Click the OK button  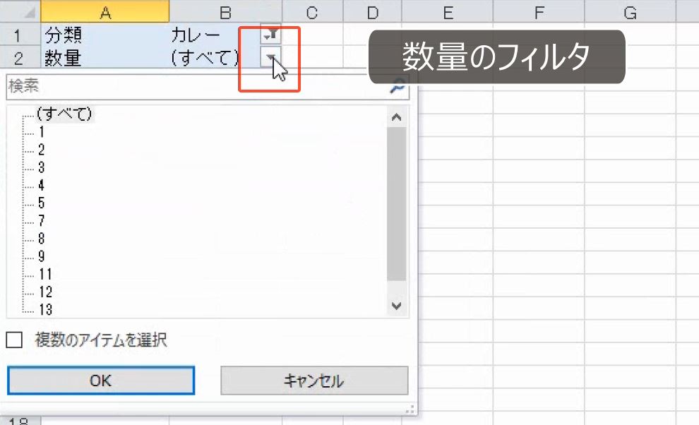click(100, 380)
